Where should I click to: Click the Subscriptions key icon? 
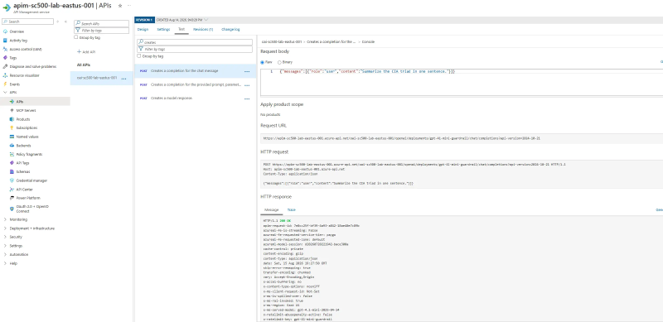[x=12, y=127]
